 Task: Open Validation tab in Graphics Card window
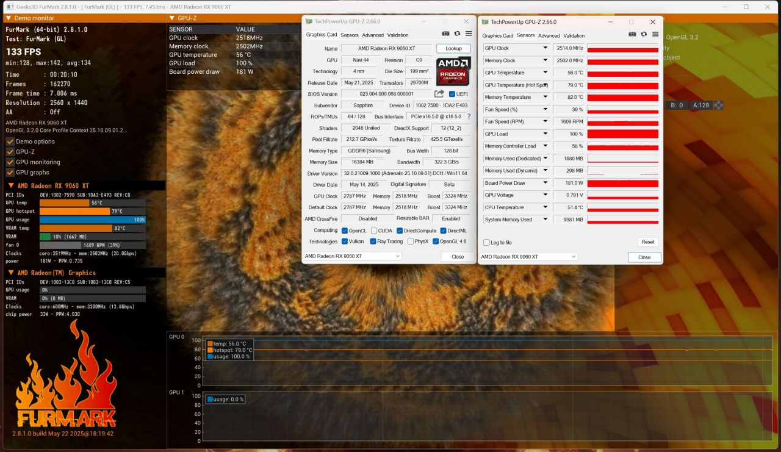click(398, 35)
